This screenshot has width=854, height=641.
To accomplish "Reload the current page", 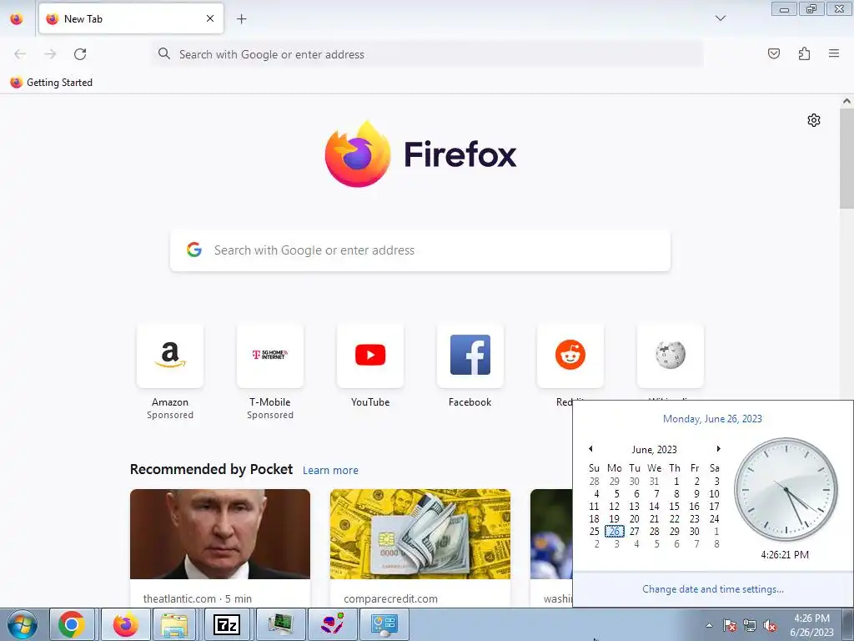I will click(80, 53).
